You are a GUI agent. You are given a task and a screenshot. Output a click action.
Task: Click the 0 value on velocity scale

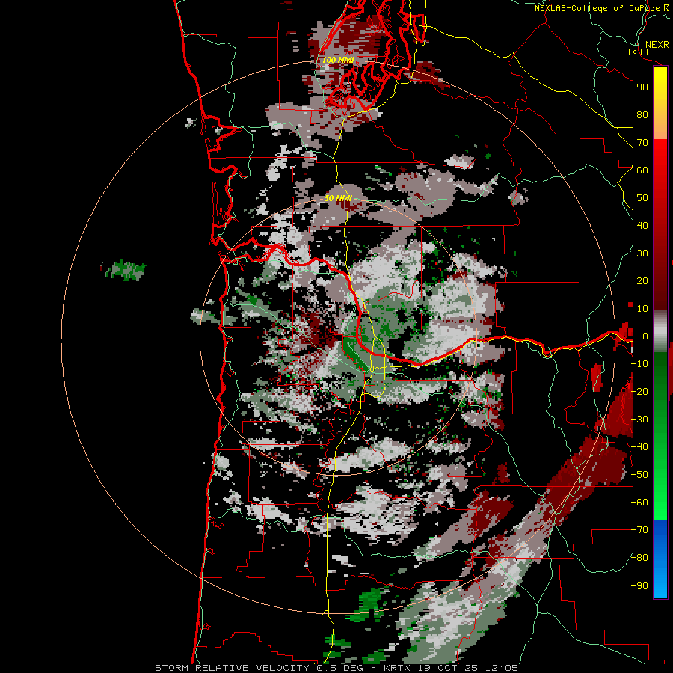(645, 336)
